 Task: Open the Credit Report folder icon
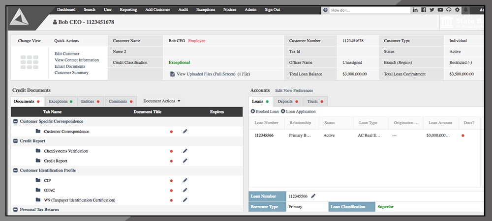[x=38, y=161]
